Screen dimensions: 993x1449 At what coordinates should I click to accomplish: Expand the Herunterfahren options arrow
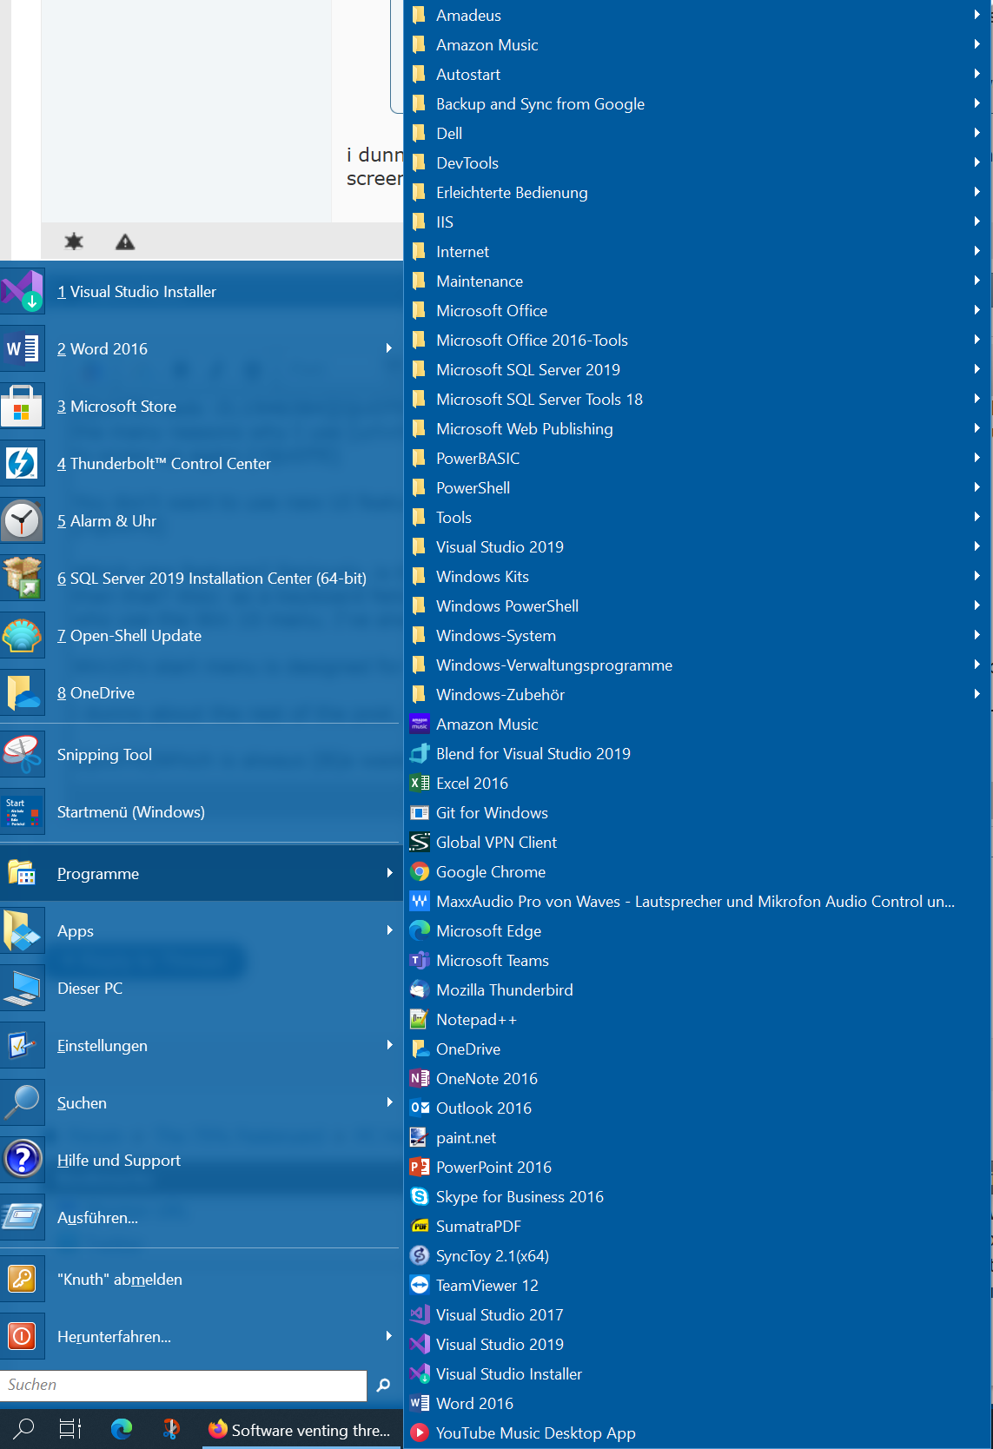click(389, 1336)
